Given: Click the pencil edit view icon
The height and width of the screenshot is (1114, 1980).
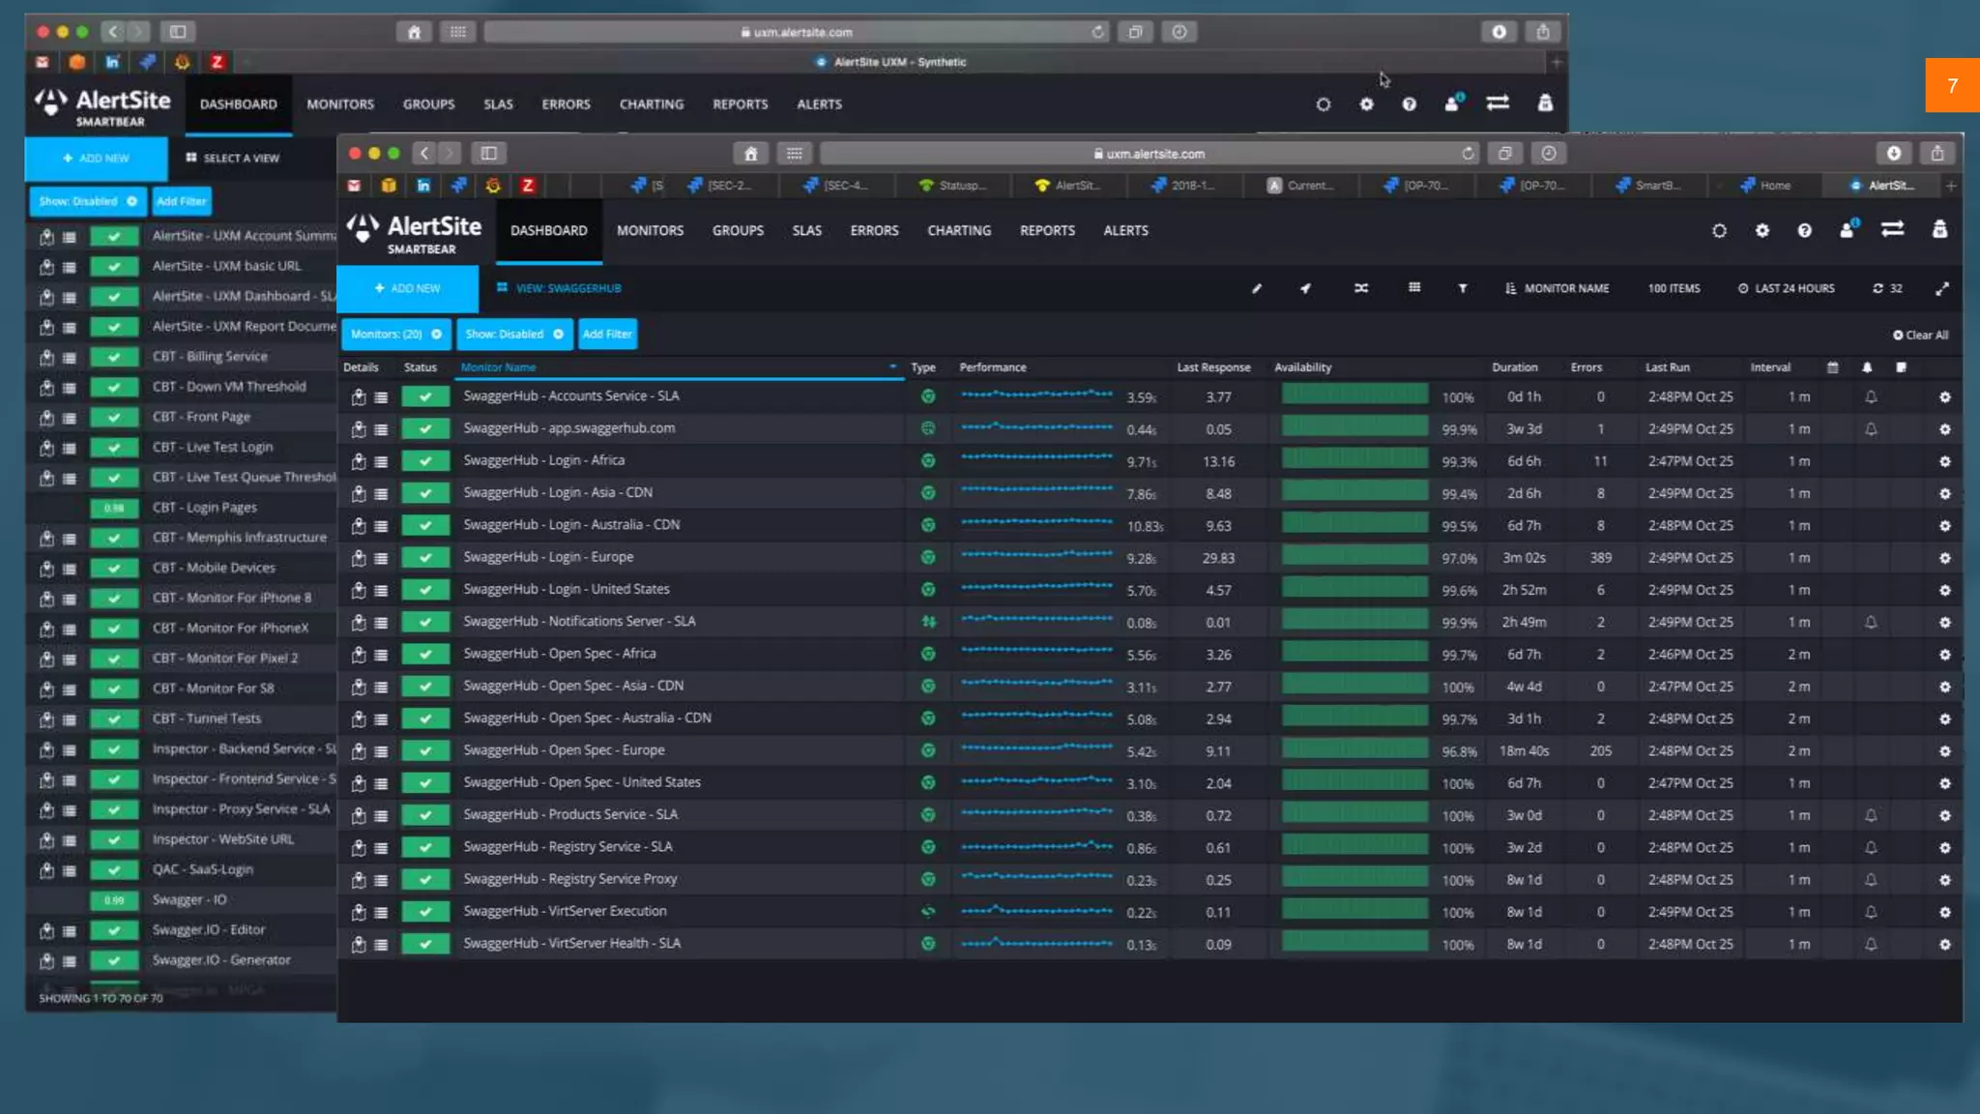Looking at the screenshot, I should click(x=1257, y=288).
